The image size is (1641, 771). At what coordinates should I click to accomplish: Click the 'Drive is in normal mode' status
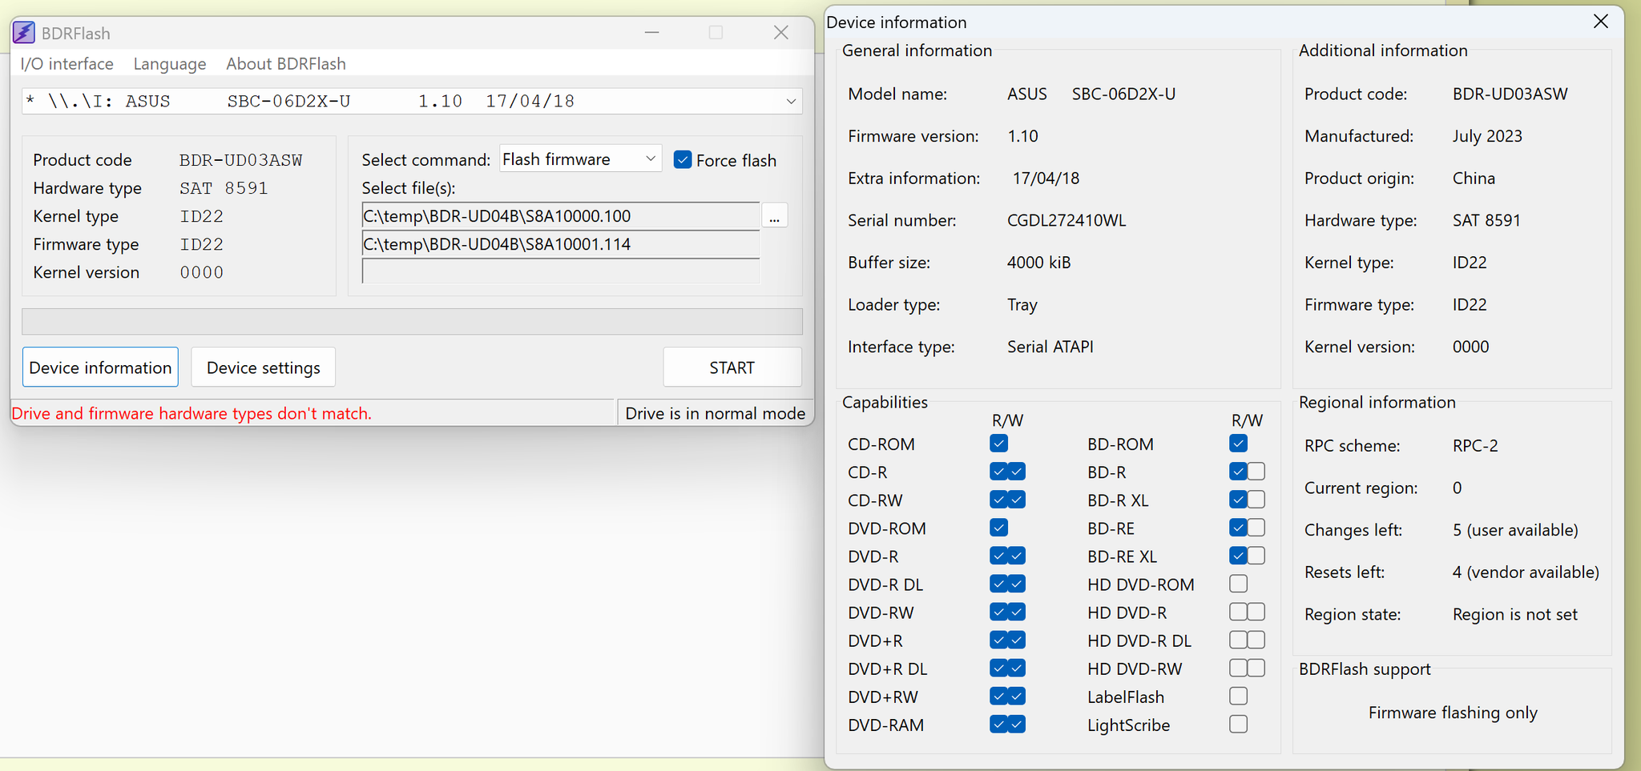715,413
